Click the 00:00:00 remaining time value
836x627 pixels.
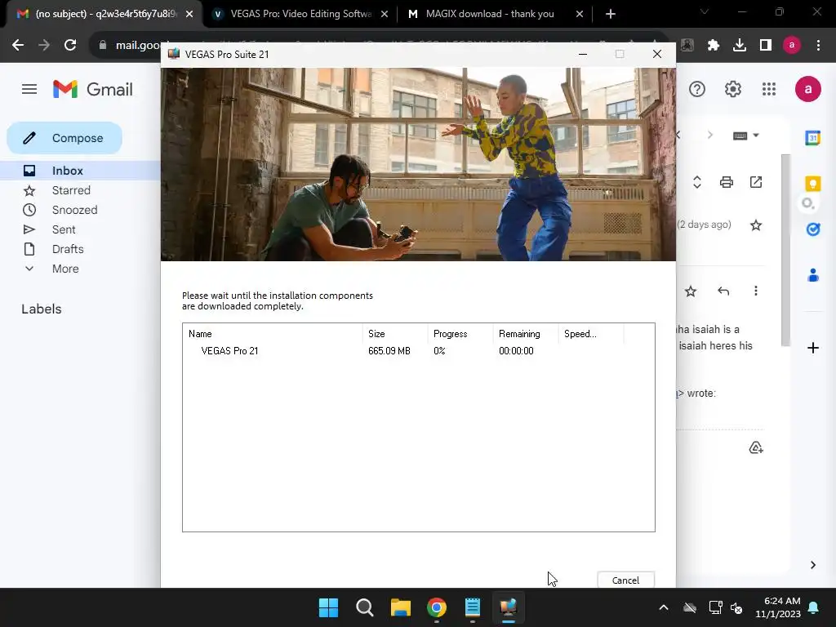click(x=516, y=351)
